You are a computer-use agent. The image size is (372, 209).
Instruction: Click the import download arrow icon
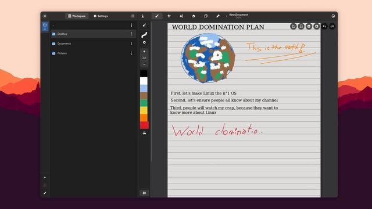click(143, 16)
